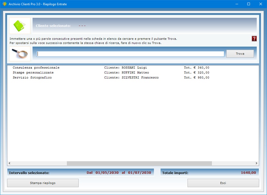Click the end date 01/07/2030
The width and height of the screenshot is (267, 195).
tap(139, 173)
